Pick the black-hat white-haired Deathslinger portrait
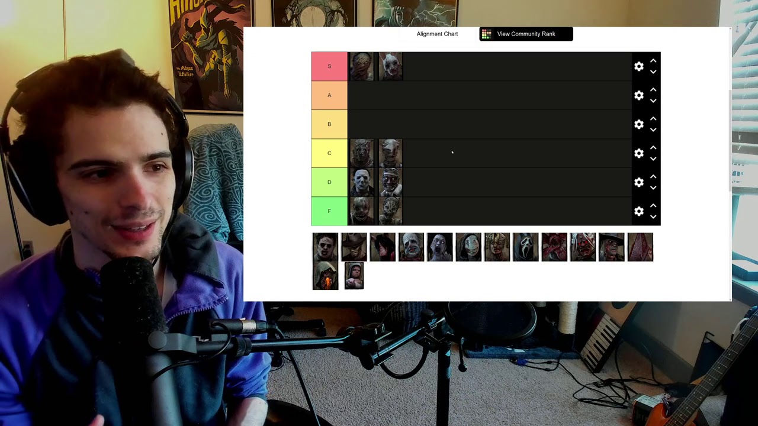Screen dimensions: 758x426 point(612,247)
